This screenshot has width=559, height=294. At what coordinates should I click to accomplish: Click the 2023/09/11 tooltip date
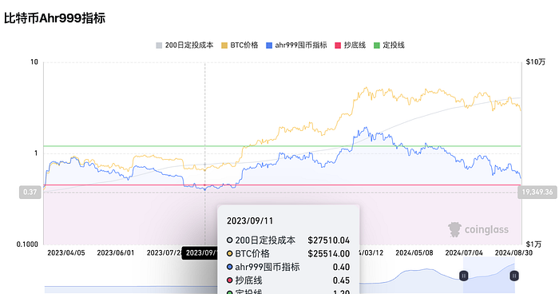coord(250,220)
